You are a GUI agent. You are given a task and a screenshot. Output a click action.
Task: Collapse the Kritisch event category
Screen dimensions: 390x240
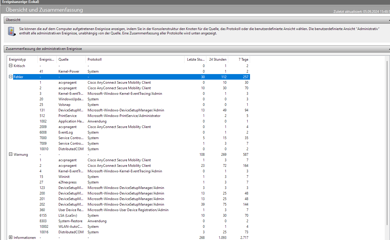(10, 66)
